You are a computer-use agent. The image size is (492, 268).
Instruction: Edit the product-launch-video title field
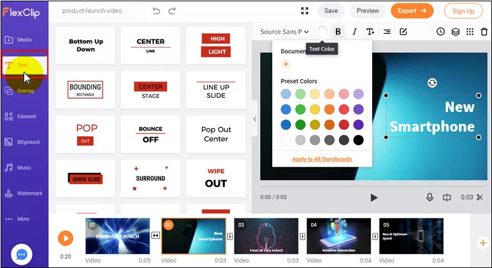click(101, 11)
